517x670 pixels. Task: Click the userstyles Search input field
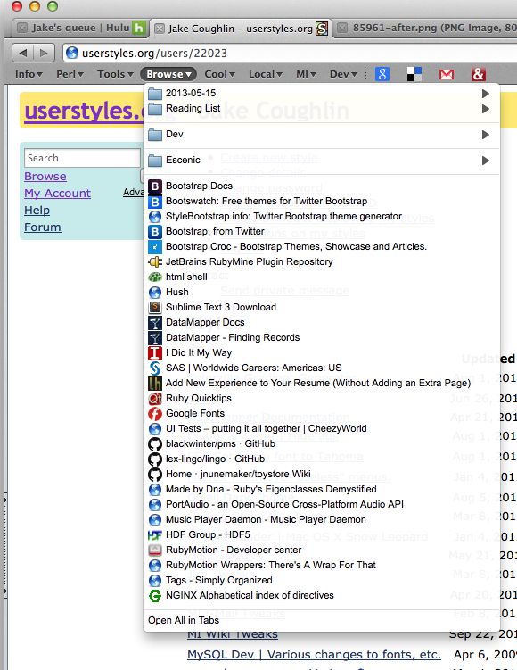coord(82,158)
